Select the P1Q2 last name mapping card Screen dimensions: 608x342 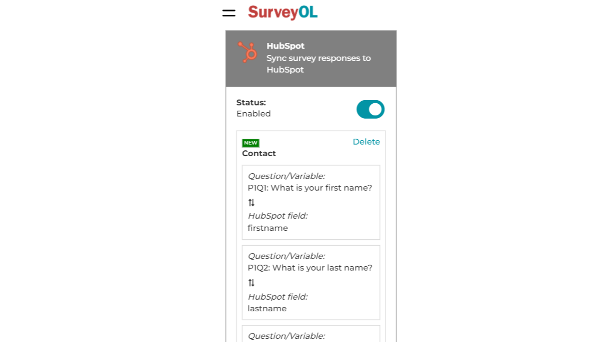click(x=311, y=282)
